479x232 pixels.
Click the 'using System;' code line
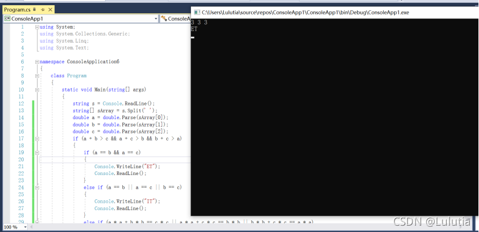click(x=57, y=27)
